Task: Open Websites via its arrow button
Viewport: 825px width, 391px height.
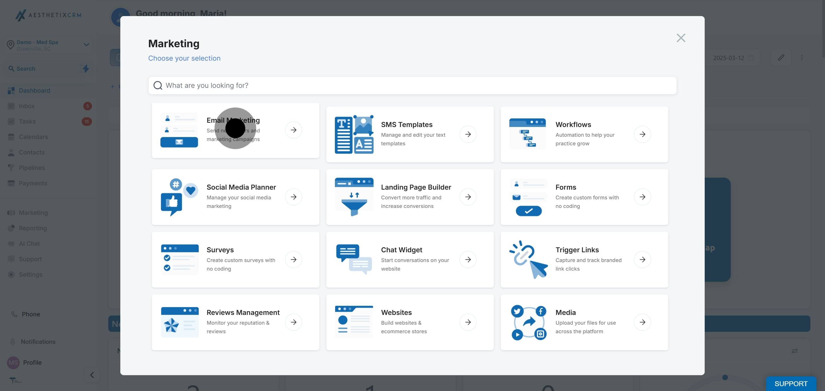Action: pos(468,322)
